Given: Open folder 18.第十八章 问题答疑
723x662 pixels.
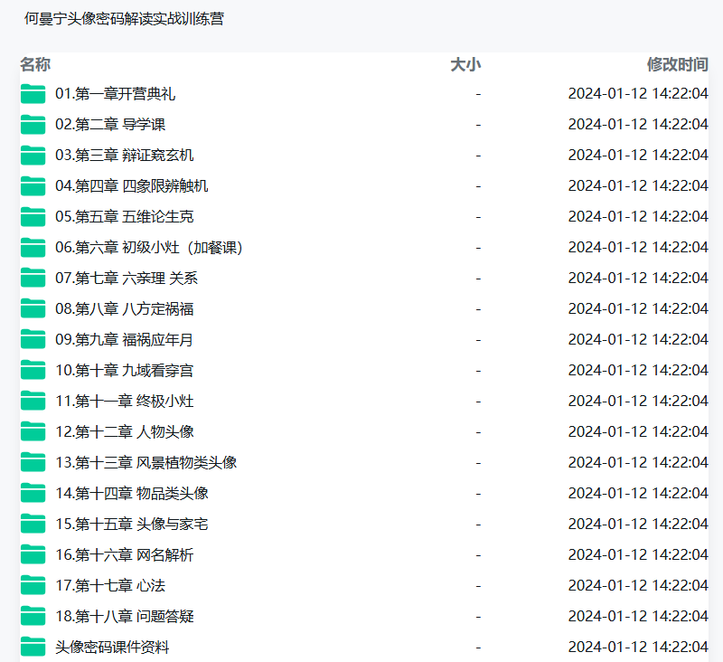Looking at the screenshot, I should tap(124, 616).
